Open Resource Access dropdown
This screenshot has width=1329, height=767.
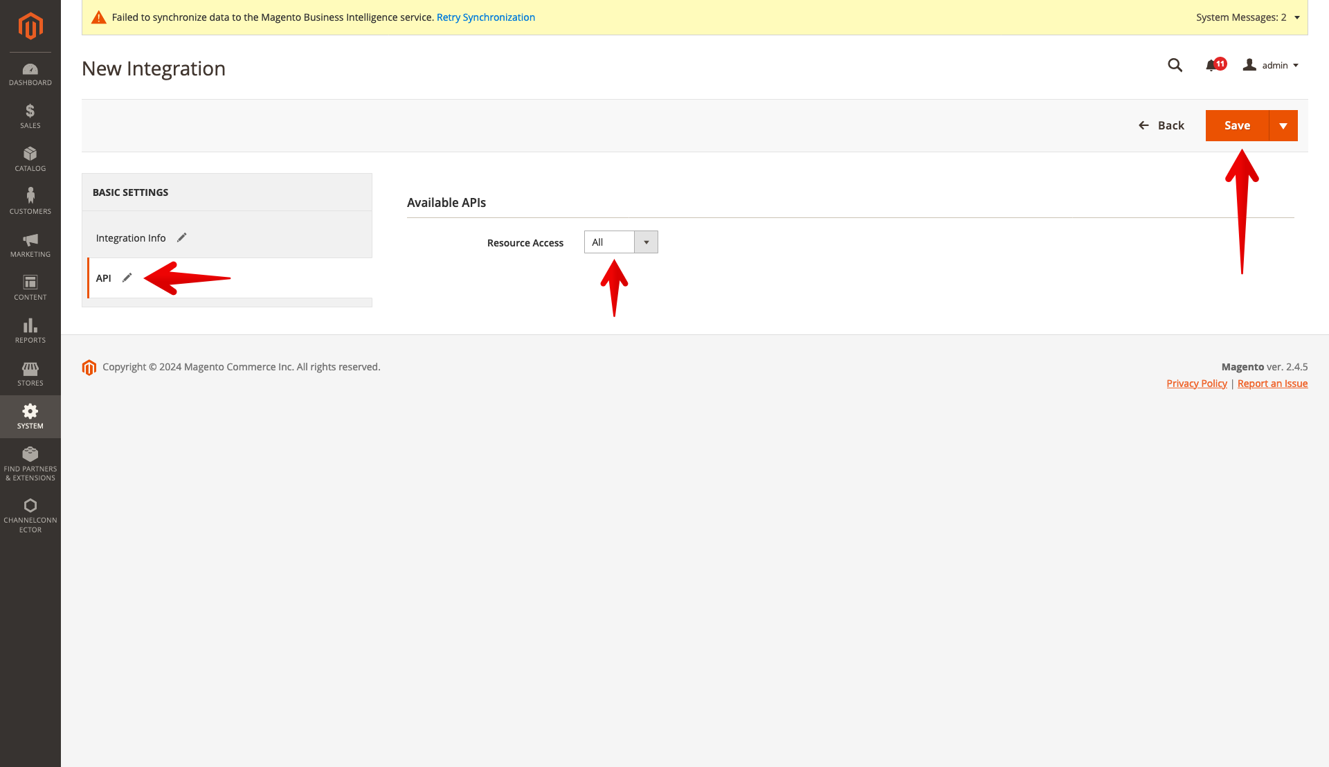click(621, 242)
